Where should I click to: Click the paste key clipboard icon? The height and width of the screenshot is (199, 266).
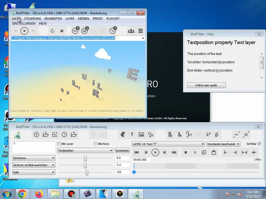pyautogui.click(x=214, y=152)
